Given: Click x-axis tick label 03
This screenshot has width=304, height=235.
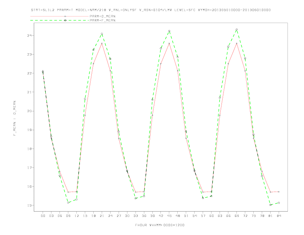Looking at the screenshot, I should 51,216.
